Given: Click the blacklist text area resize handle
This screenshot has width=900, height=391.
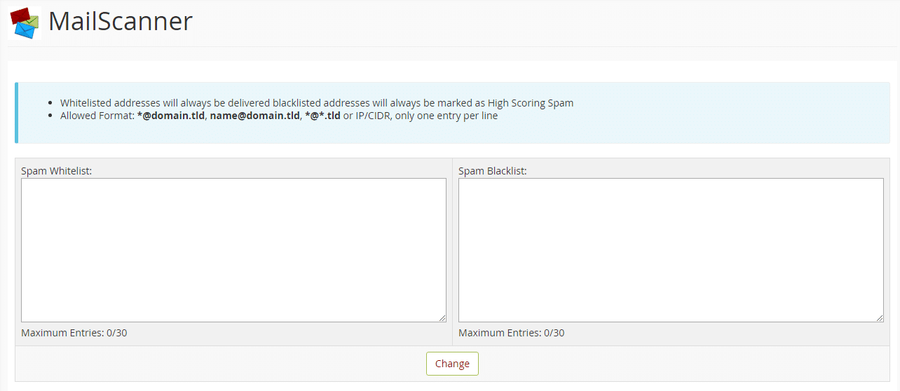Looking at the screenshot, I should coord(879,317).
